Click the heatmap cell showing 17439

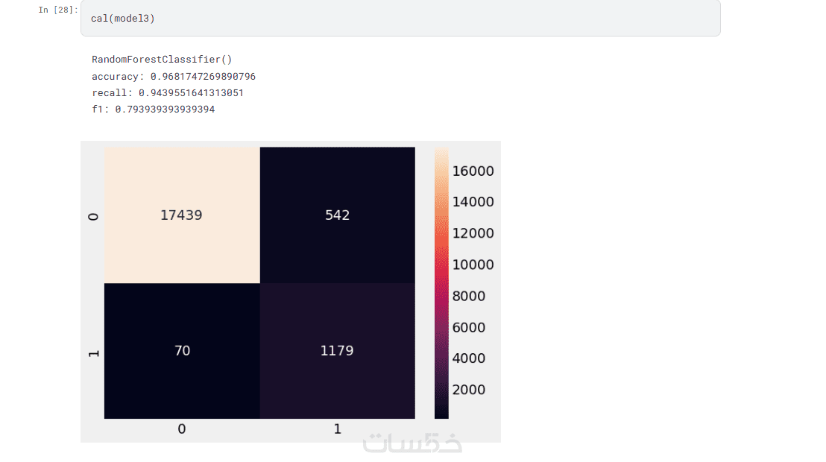182,215
